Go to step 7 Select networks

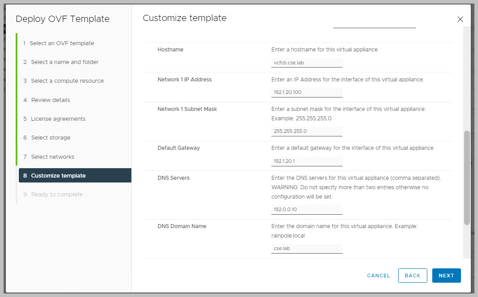tap(52, 157)
